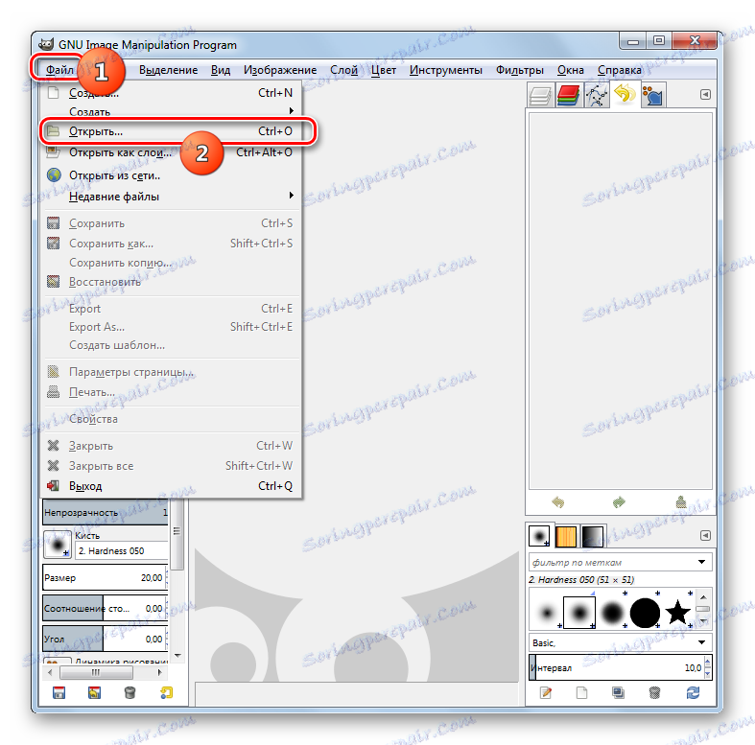Click the Размер size slider

point(104,577)
